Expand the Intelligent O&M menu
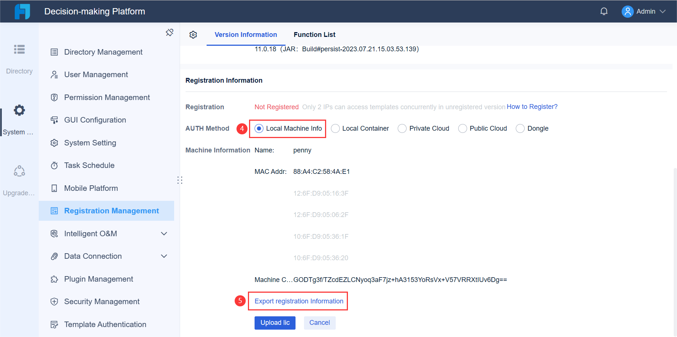The image size is (677, 337). (x=164, y=233)
